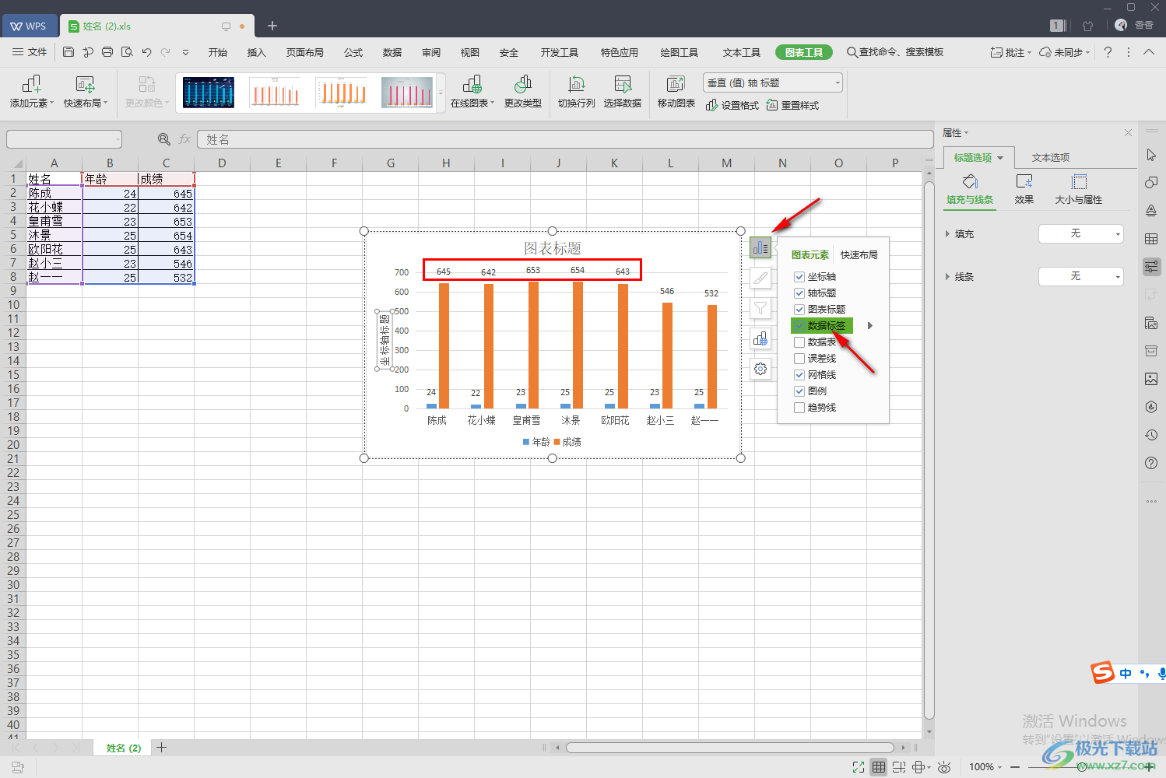This screenshot has width=1166, height=778.
Task: Toggle the 误差线 (Error Bars) checkbox
Action: 799,359
